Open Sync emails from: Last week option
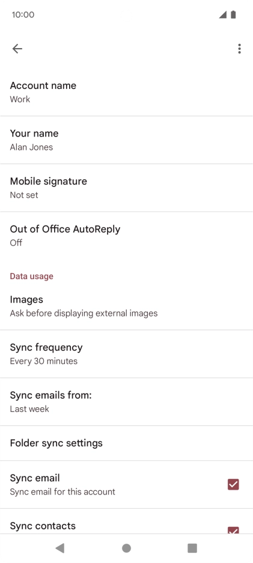 126,402
